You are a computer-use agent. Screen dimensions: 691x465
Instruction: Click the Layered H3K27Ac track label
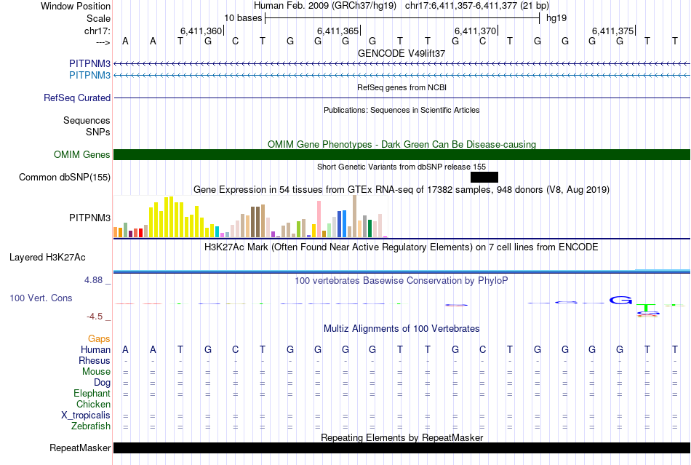[x=47, y=258]
